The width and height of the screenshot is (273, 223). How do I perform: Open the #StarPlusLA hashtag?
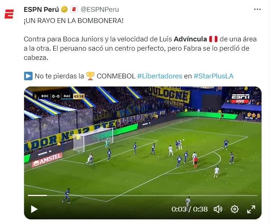(213, 76)
